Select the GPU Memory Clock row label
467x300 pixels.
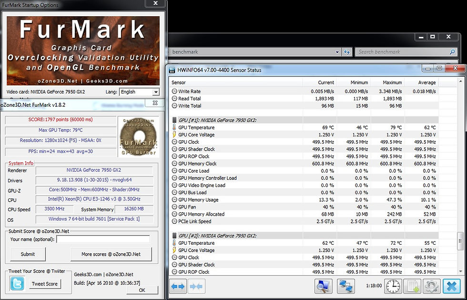click(x=197, y=164)
